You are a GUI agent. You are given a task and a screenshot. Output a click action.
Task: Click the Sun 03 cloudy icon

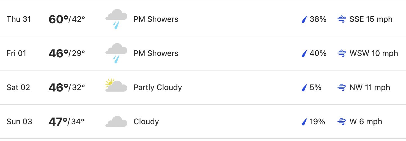tap(116, 122)
